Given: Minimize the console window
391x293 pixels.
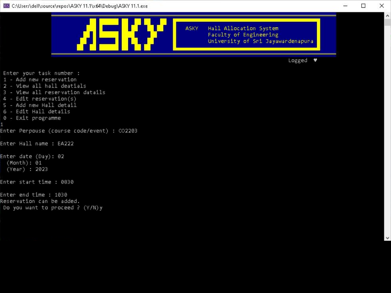Looking at the screenshot, I should click(x=345, y=6).
